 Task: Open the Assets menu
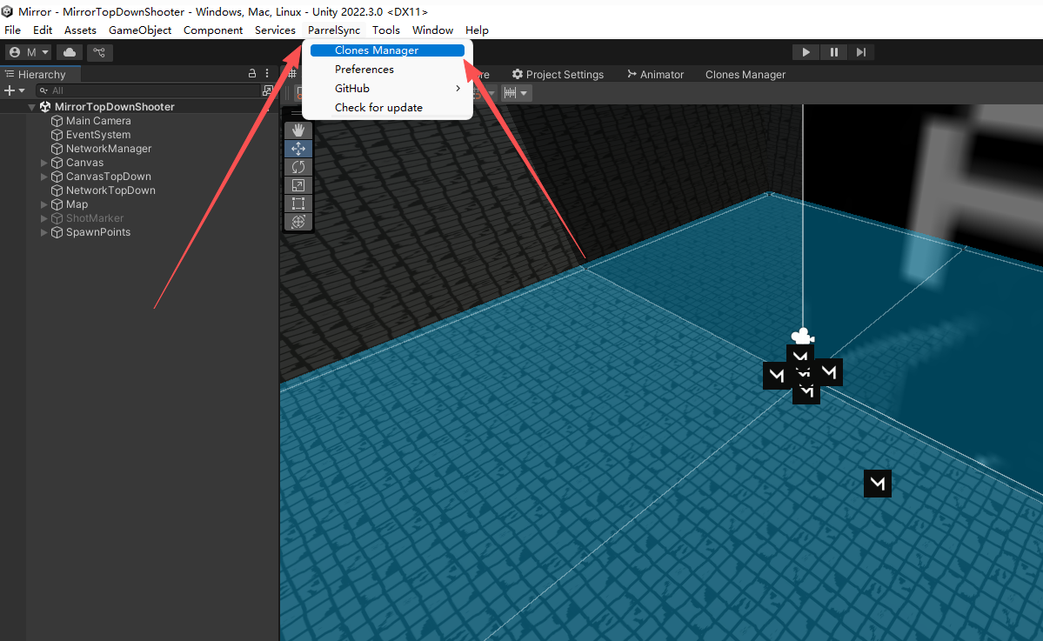click(80, 30)
